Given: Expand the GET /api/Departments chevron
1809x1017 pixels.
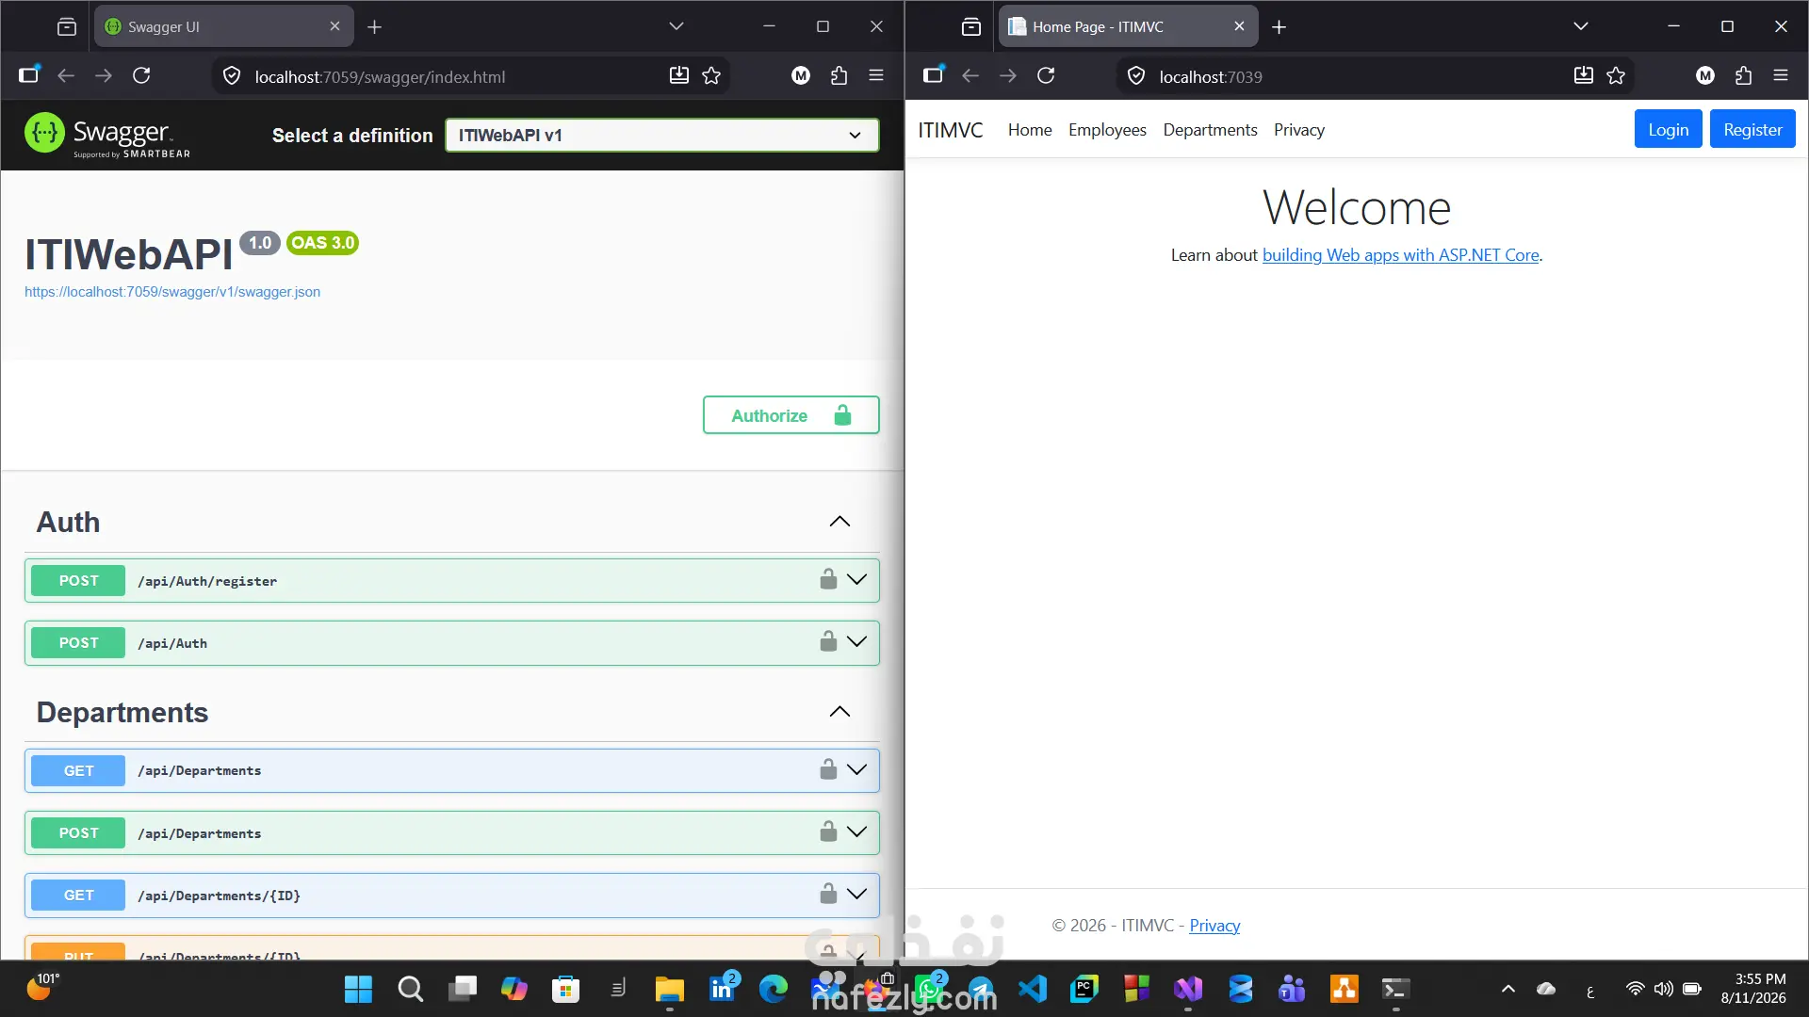Looking at the screenshot, I should (x=856, y=770).
